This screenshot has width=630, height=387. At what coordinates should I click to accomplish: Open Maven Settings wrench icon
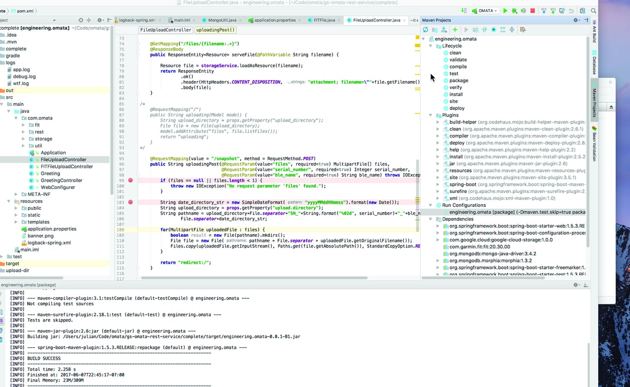pos(523,30)
